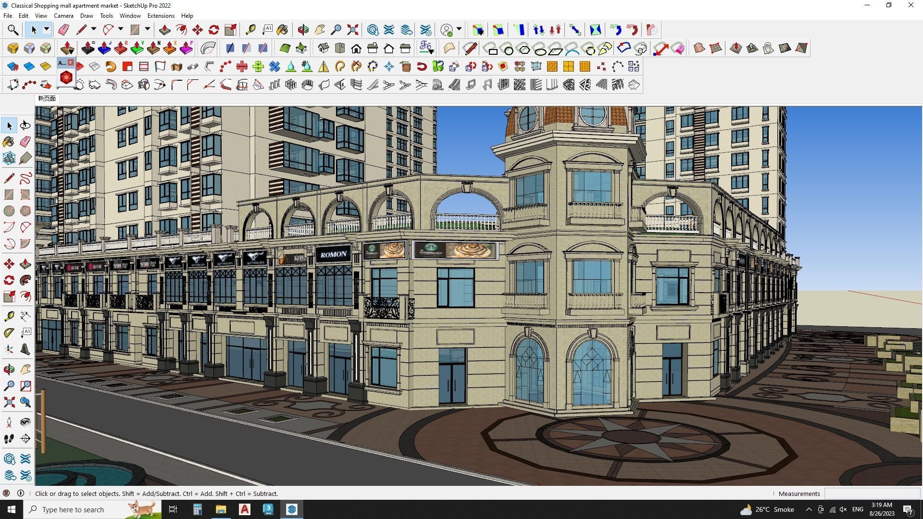Open the Window menu
923x519 pixels.
pyautogui.click(x=130, y=15)
